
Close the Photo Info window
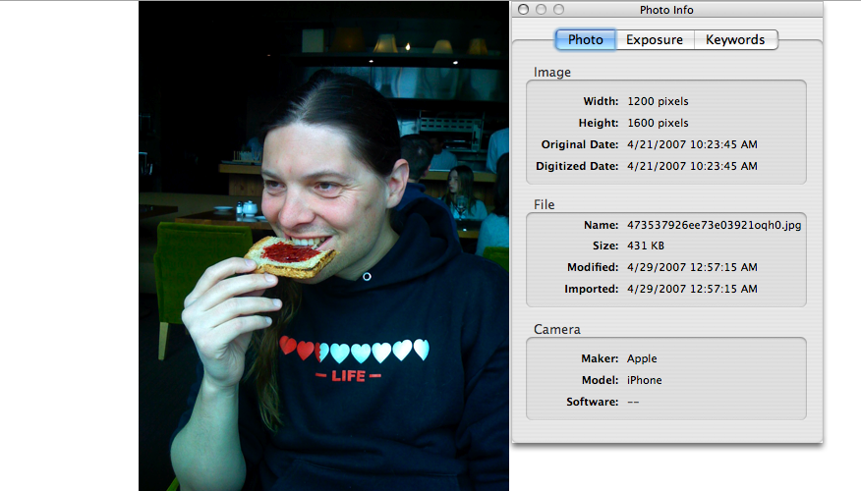523,9
